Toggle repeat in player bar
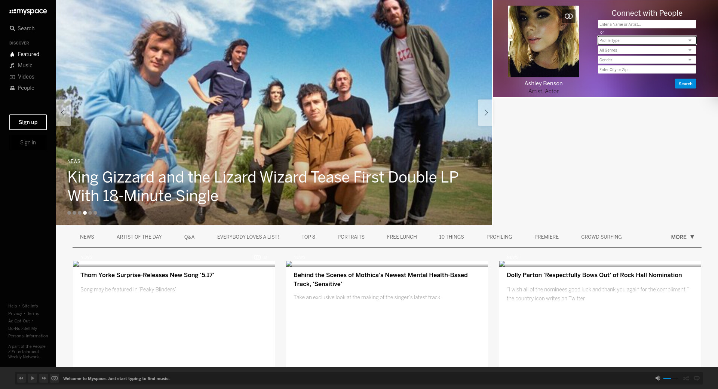 (x=697, y=379)
